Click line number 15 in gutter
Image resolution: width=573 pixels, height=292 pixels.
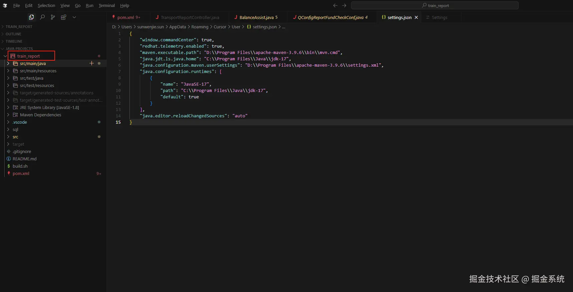118,122
